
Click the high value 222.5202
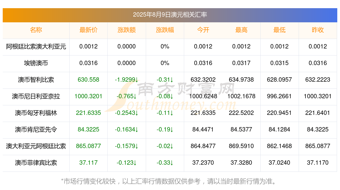[241, 113]
